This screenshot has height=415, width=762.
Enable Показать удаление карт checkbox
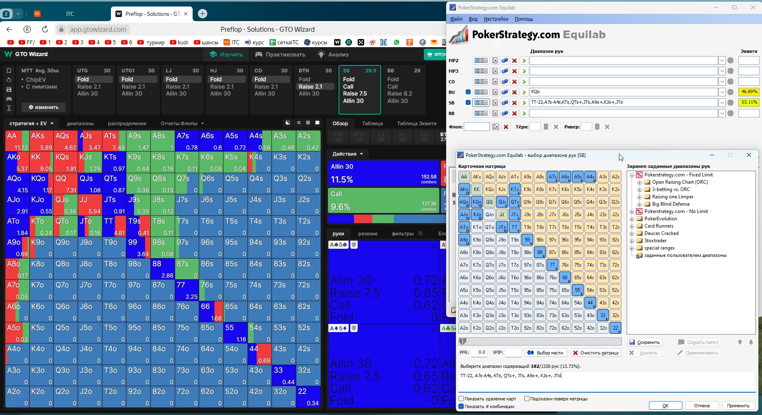coord(461,399)
